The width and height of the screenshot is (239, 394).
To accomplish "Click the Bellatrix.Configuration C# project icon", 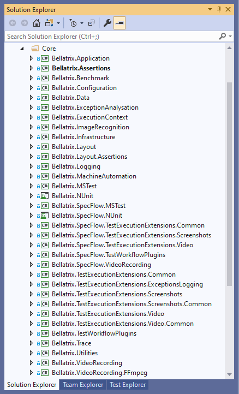I will coord(45,88).
